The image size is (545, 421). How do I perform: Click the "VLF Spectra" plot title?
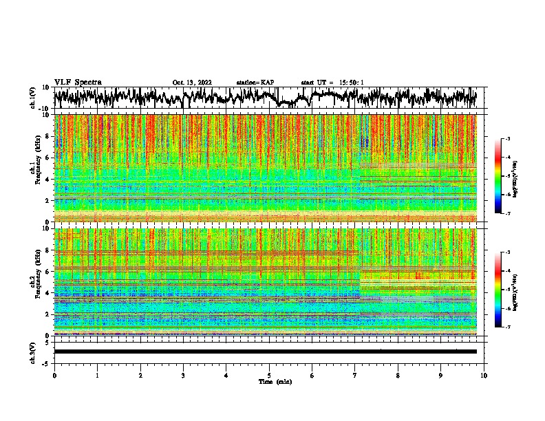coord(78,82)
